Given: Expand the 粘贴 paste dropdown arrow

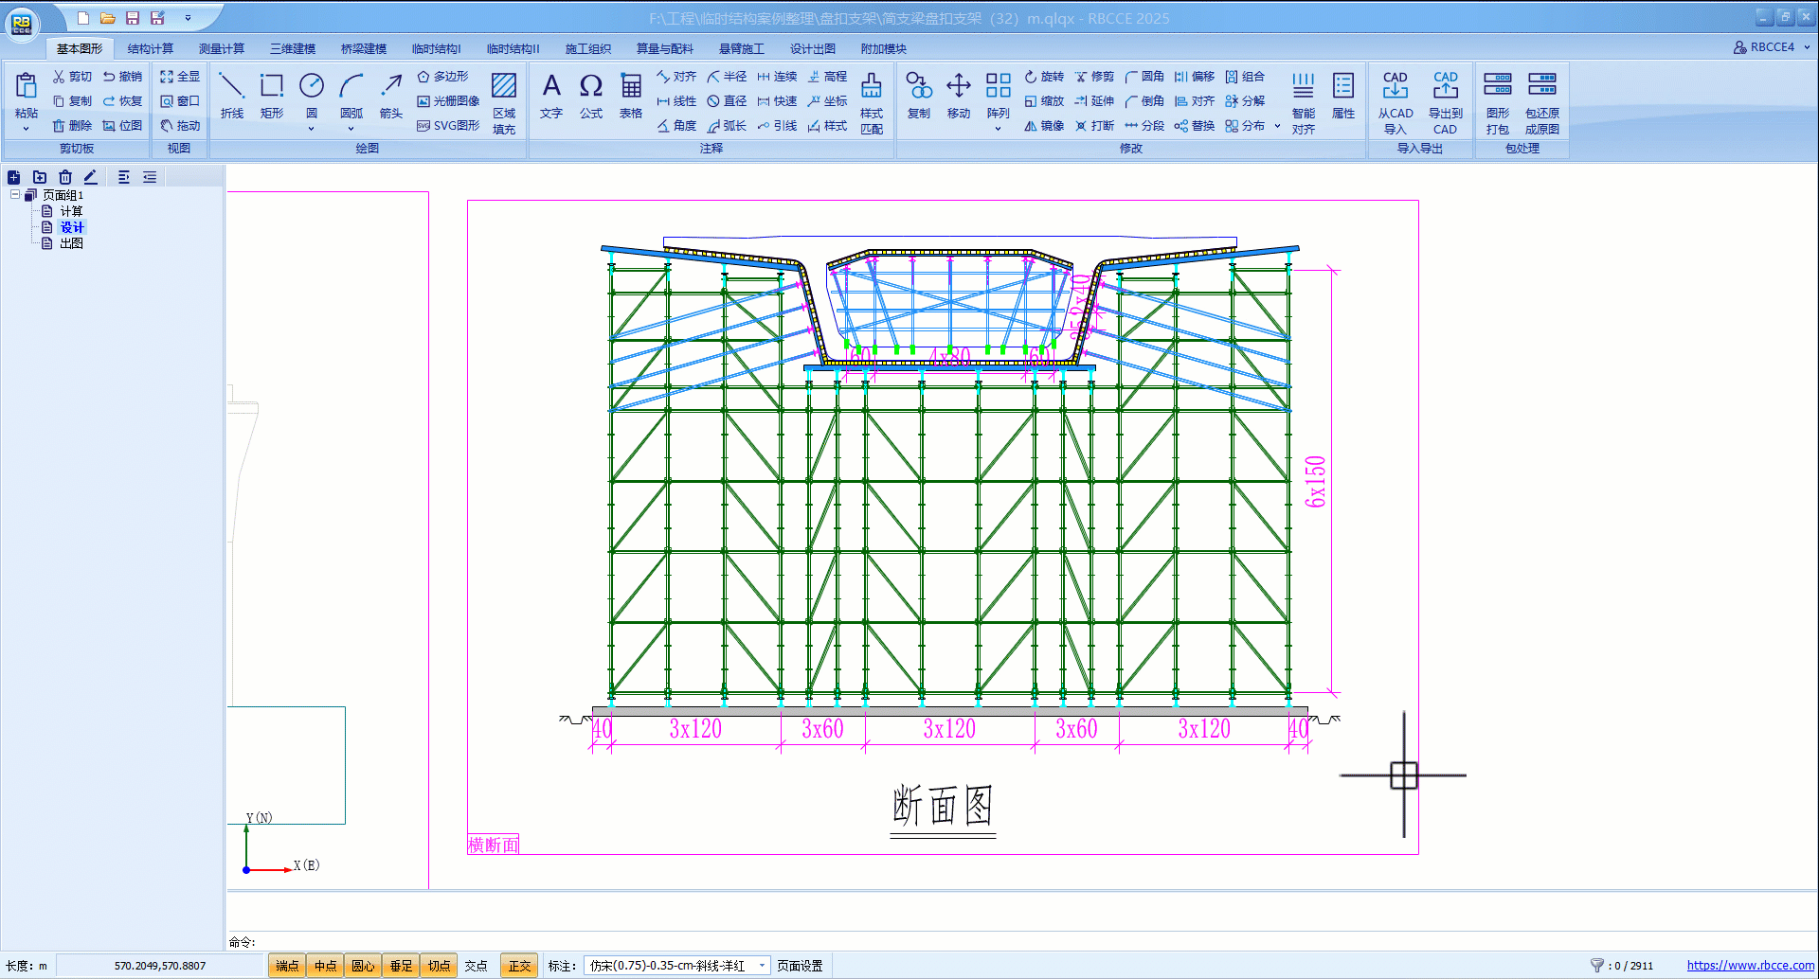Looking at the screenshot, I should coord(26,129).
